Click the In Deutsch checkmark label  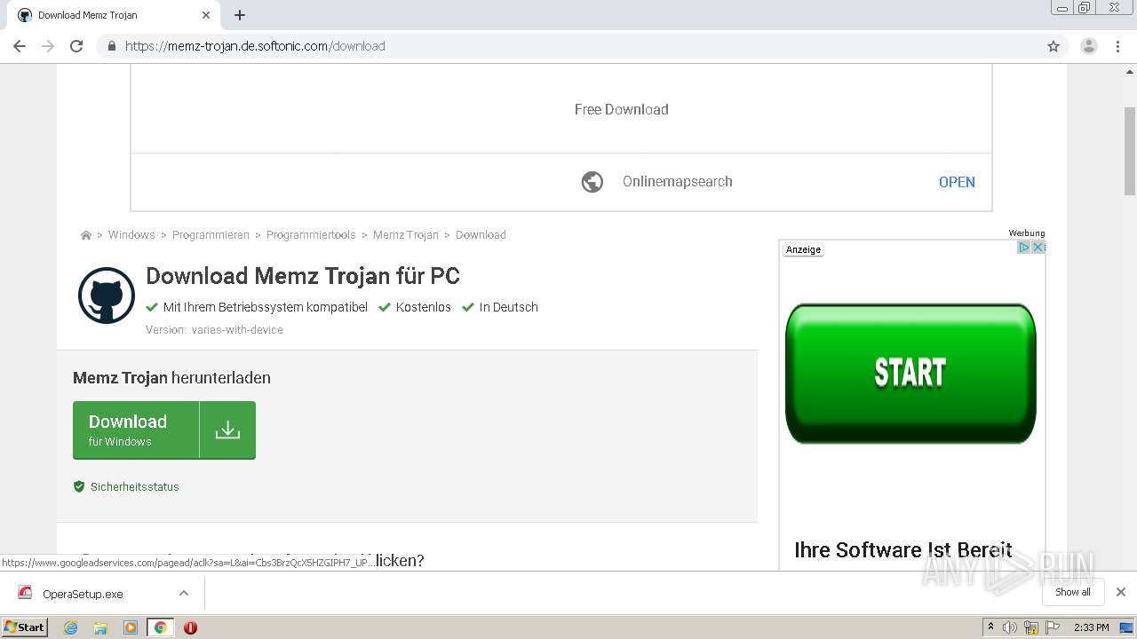click(500, 307)
